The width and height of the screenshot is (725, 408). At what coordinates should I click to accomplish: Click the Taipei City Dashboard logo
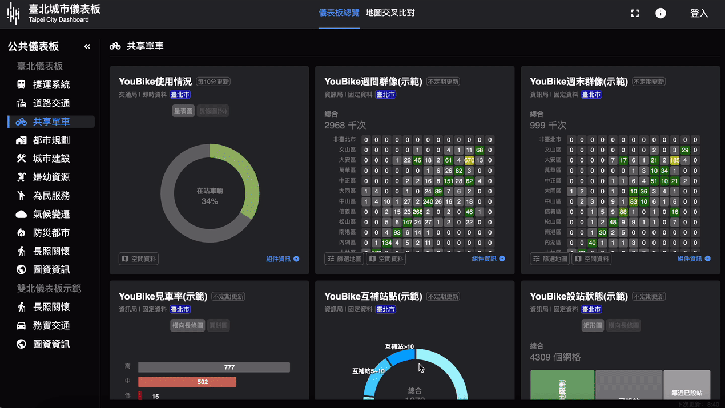[53, 13]
